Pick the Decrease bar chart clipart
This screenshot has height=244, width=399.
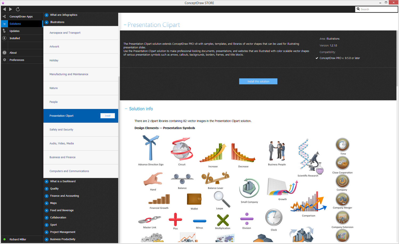click(243, 153)
